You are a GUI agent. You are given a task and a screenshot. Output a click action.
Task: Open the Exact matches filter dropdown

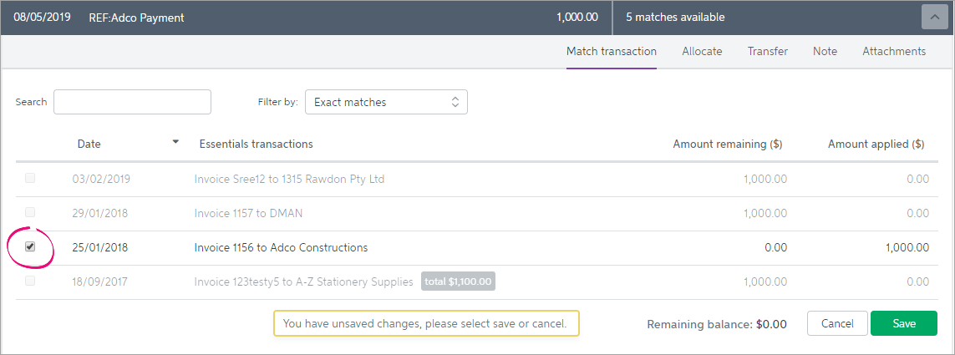[x=386, y=102]
